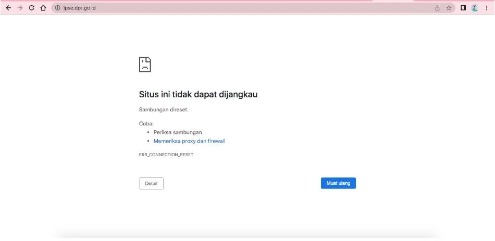The image size is (495, 241).
Task: Click the forward navigation arrow
Action: [20, 8]
